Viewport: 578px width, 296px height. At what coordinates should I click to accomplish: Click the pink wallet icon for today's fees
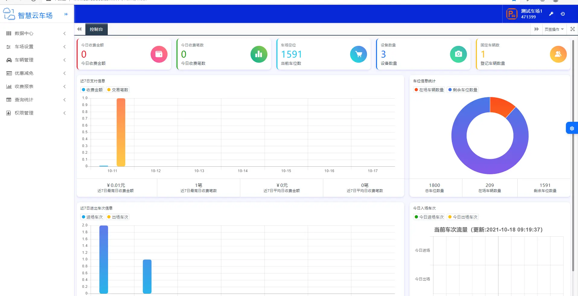click(x=159, y=54)
